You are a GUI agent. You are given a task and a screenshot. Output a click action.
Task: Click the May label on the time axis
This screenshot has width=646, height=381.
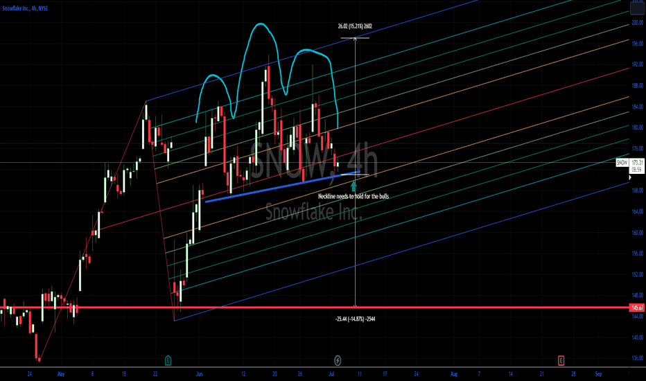coord(61,374)
